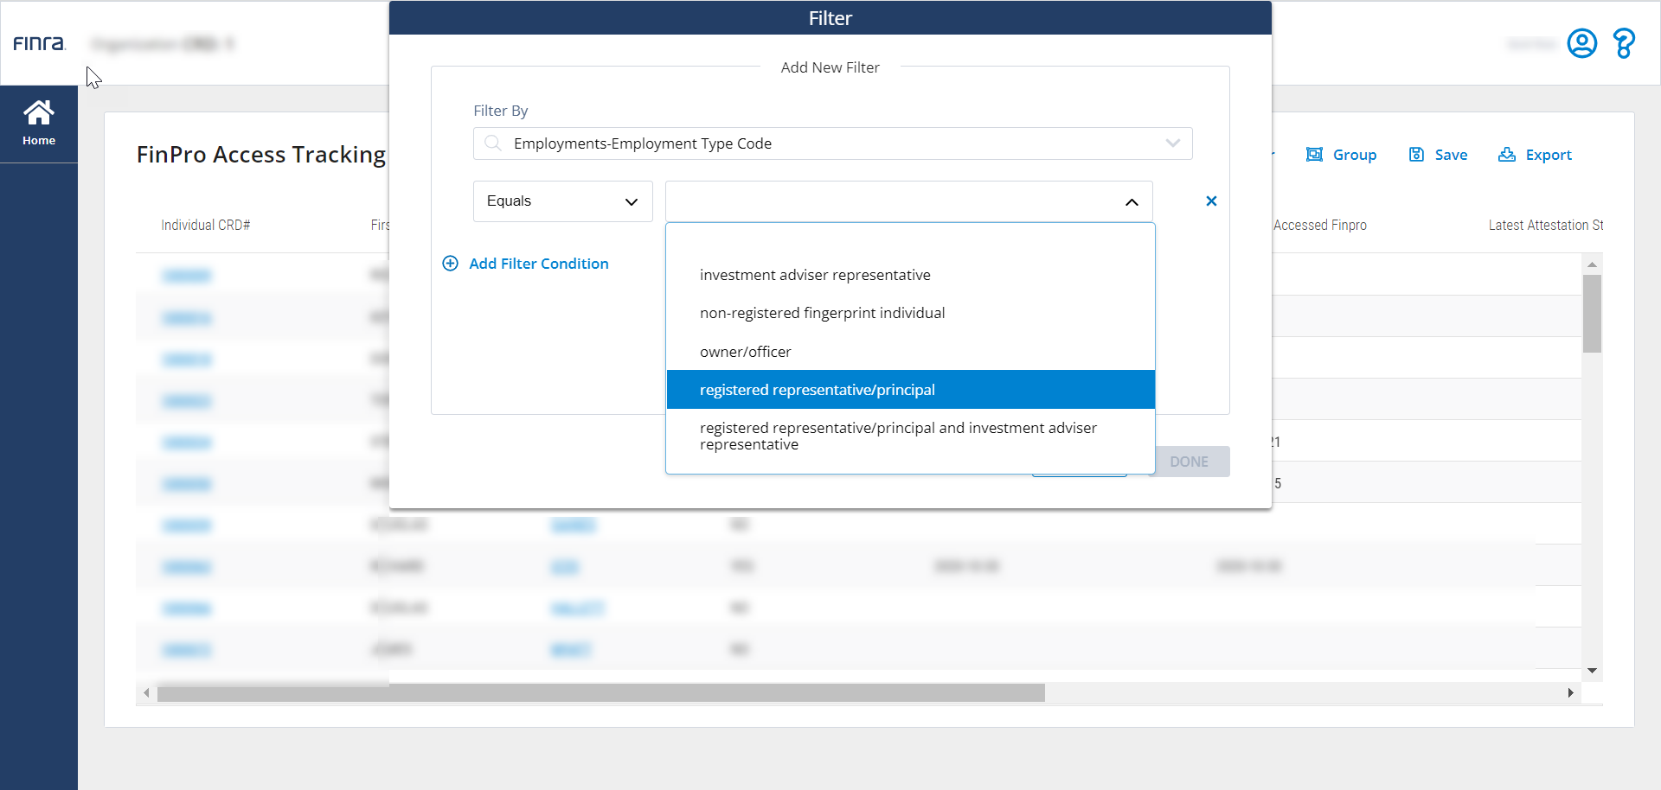Click the FINRA logo
Image resolution: width=1661 pixels, height=790 pixels.
click(39, 43)
